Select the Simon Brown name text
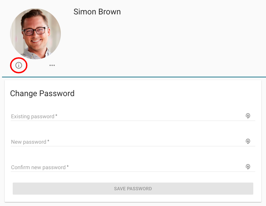This screenshot has height=206, width=266. pos(97,12)
